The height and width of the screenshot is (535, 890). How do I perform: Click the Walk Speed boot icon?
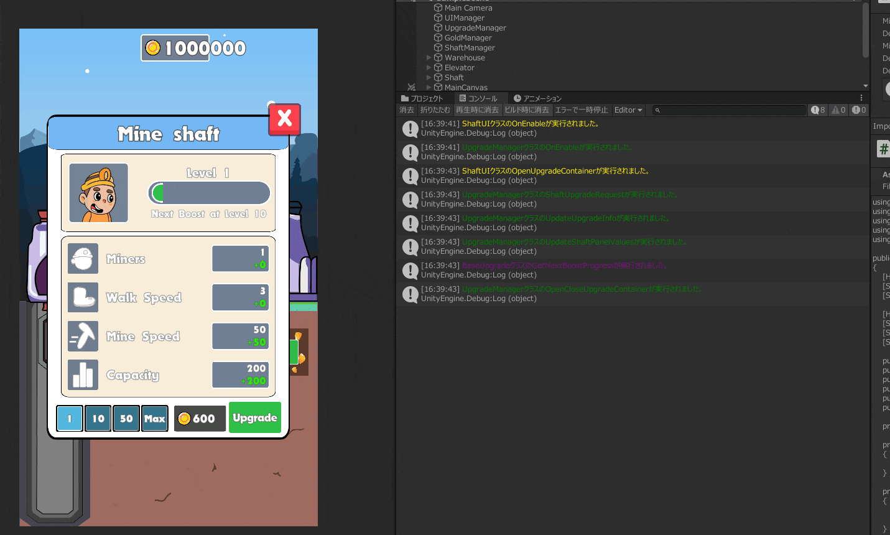click(x=83, y=297)
